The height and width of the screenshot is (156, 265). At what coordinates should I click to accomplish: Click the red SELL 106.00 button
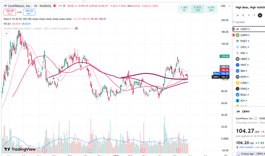click(x=10, y=12)
